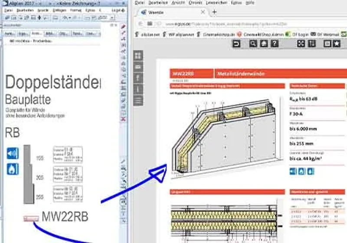This screenshot has width=347, height=243.
Task: Click the browser back button
Action: (140, 24)
